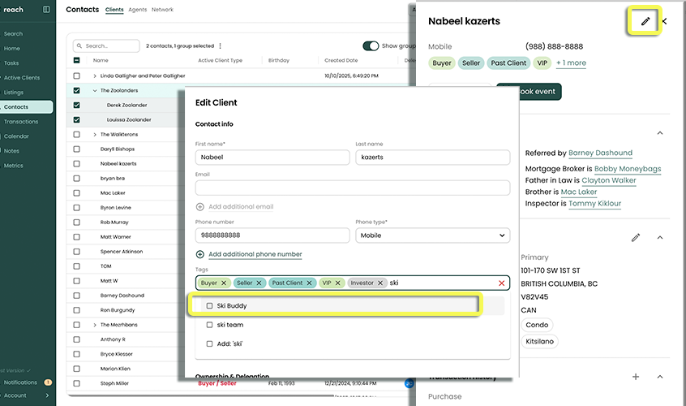
Task: Turn off the Show groups toggle
Action: coord(371,46)
